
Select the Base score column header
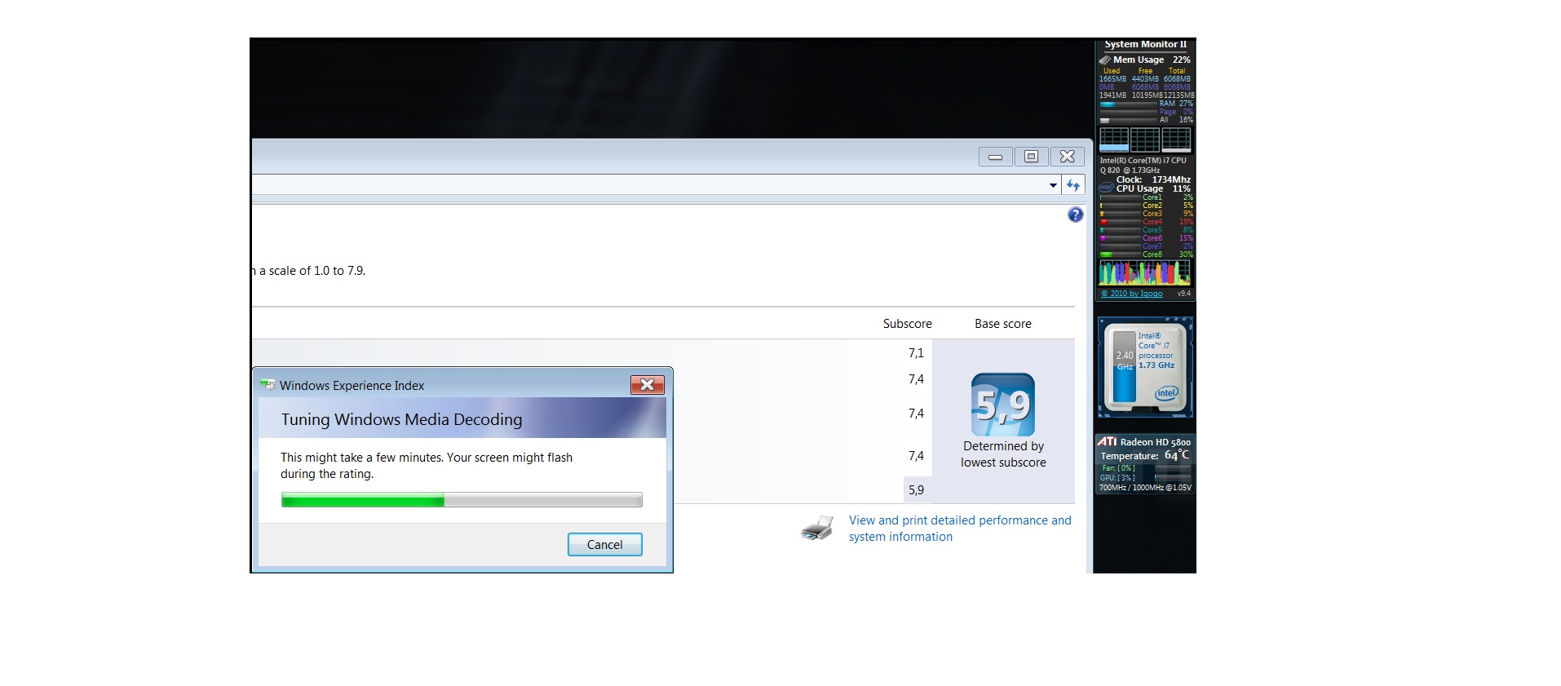[x=1003, y=324]
